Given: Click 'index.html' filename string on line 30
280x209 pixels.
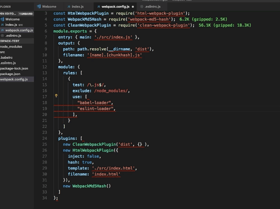Looking at the screenshot, I should pos(106,174).
